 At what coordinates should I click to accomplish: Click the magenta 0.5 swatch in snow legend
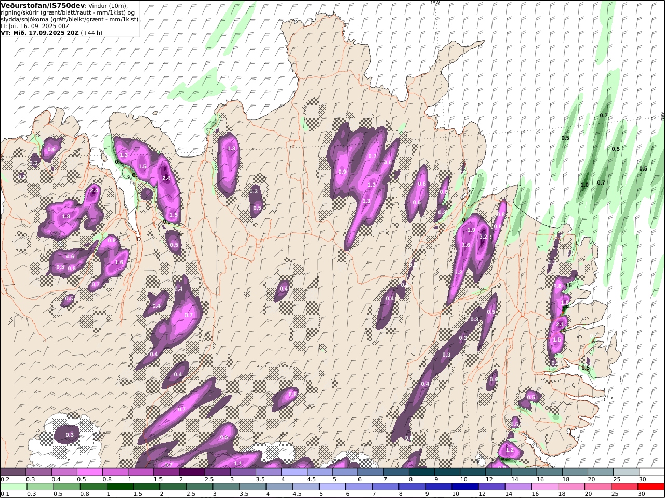click(89, 472)
